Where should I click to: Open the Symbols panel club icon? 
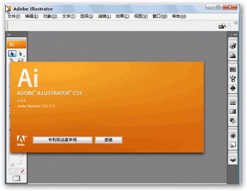[233, 88]
